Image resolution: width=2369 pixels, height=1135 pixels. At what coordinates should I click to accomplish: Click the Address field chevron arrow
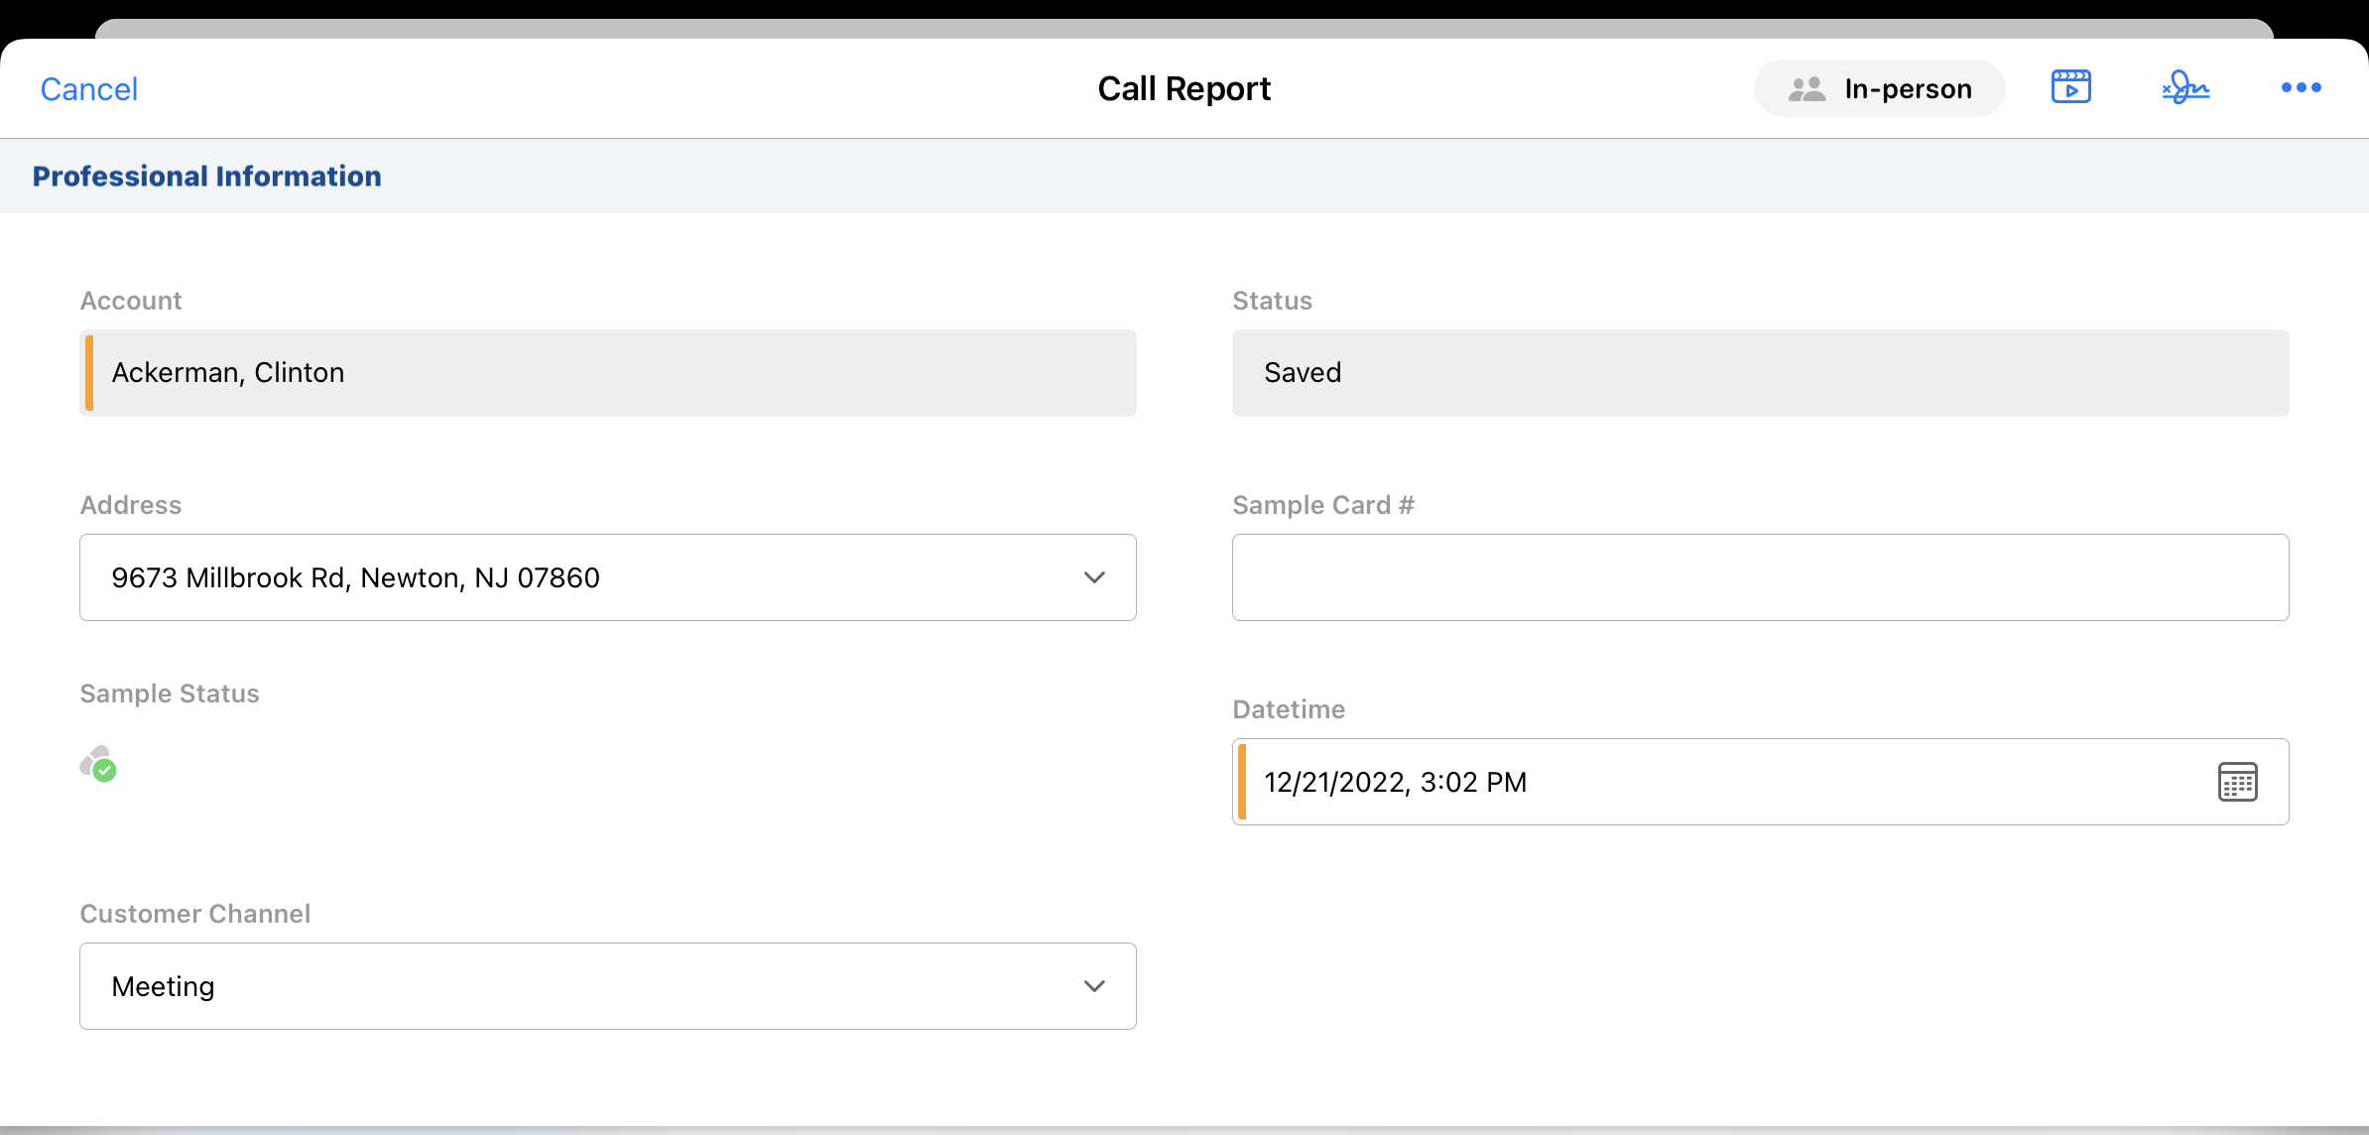point(1094,577)
